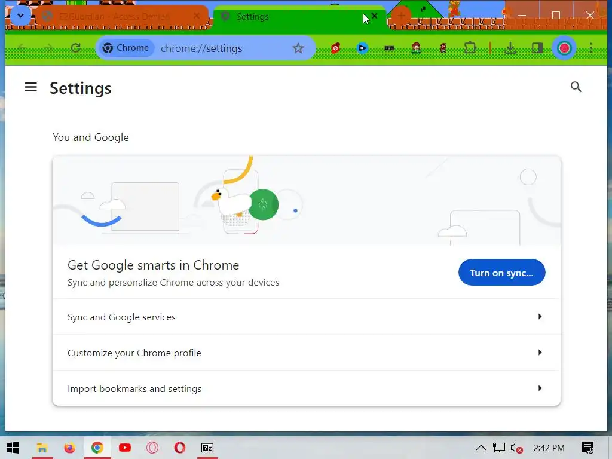Close the E2Guardian Access Denied tab

[x=197, y=16]
